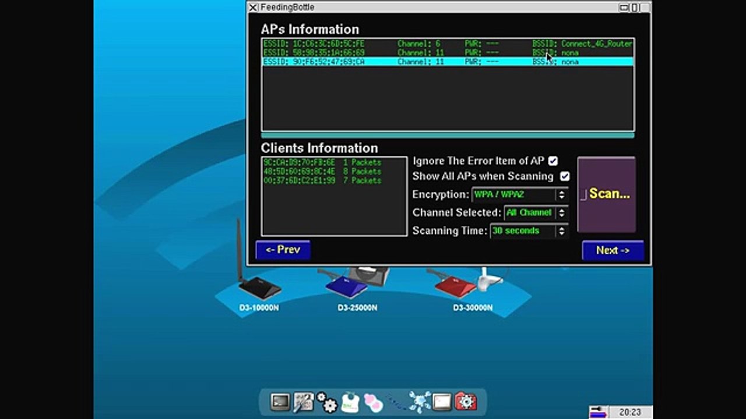Screen dimensions: 746x419
Task: Open the Scanning Time dropdown
Action: [529, 231]
